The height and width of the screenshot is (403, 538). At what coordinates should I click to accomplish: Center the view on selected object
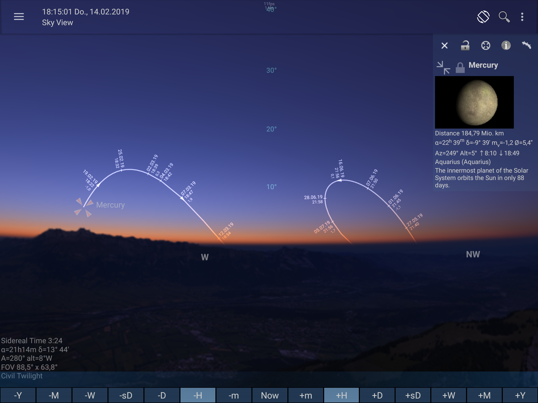point(485,45)
